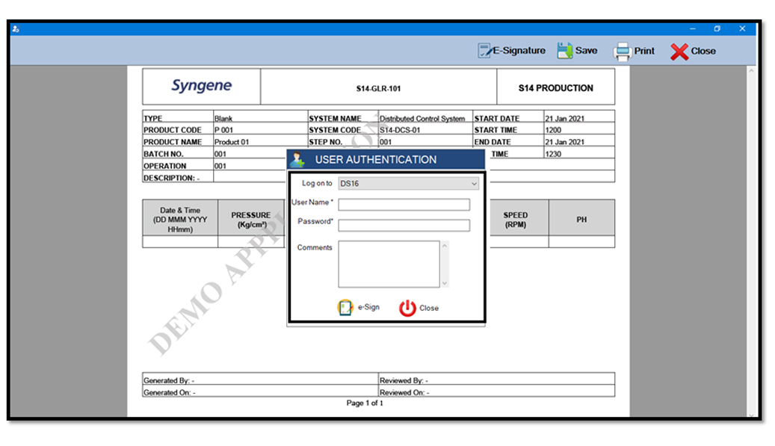Focus the Password input field
Image resolution: width=775 pixels, height=446 pixels.
(x=404, y=226)
